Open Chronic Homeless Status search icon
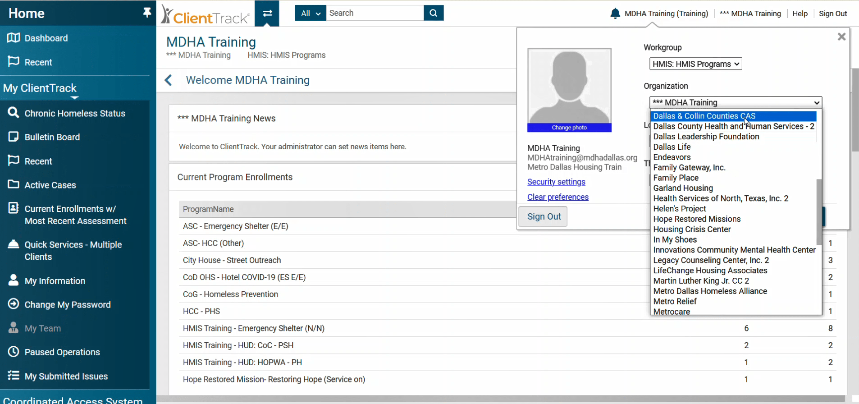The image size is (859, 404). (x=14, y=113)
